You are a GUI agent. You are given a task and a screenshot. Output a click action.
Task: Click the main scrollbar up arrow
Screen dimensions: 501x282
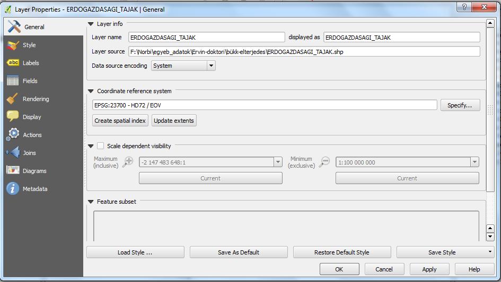[x=490, y=24]
